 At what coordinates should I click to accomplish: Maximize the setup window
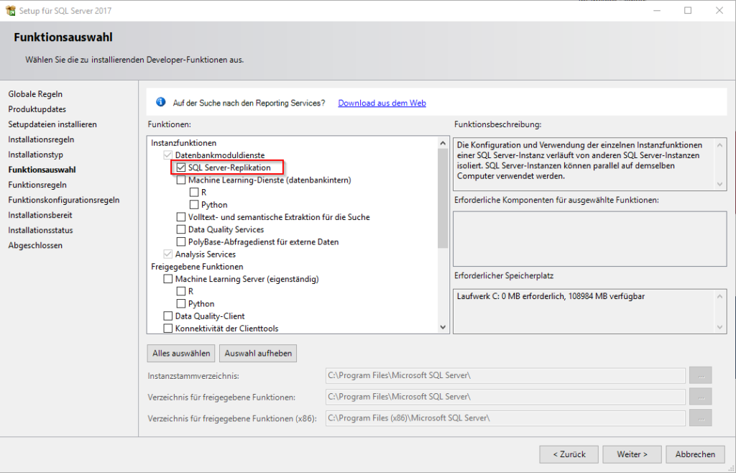pyautogui.click(x=688, y=10)
